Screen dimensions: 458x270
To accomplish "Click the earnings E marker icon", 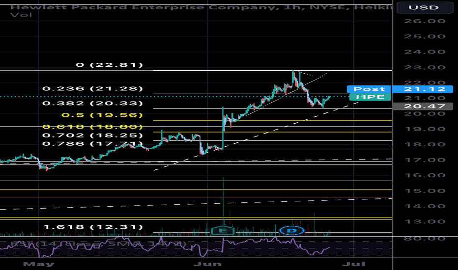I will point(223,231).
